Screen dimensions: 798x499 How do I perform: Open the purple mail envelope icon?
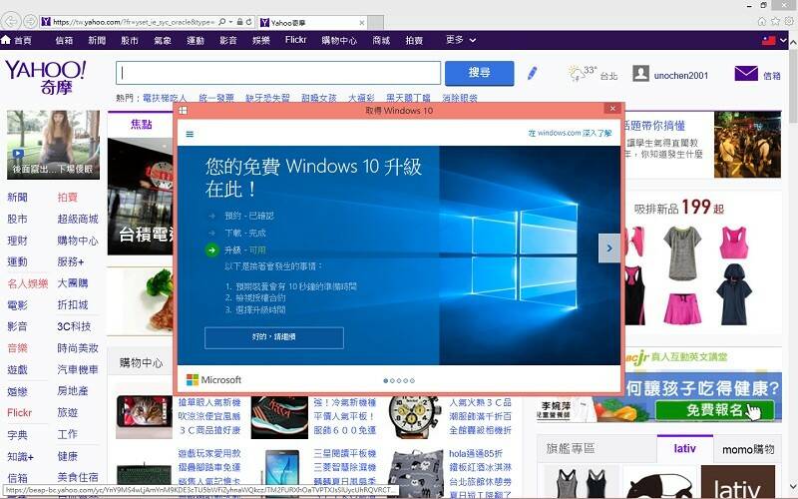point(746,73)
